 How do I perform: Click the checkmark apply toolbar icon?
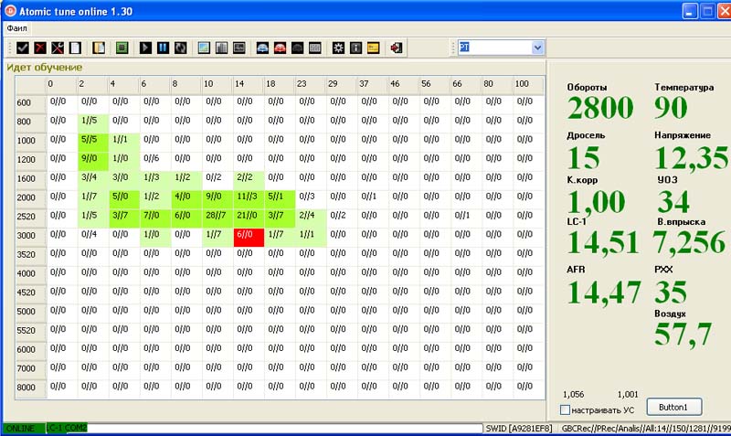coord(22,48)
